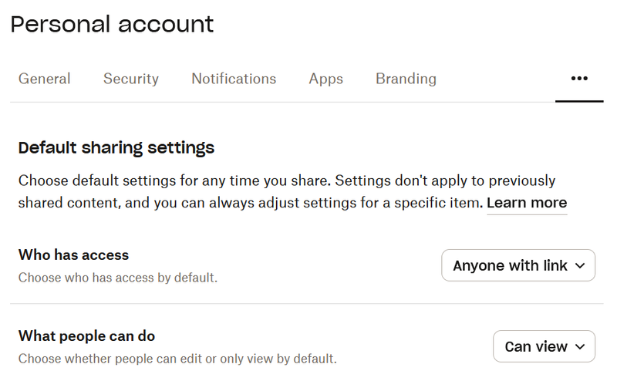Click the Who has access label
617x381 pixels.
tap(73, 255)
